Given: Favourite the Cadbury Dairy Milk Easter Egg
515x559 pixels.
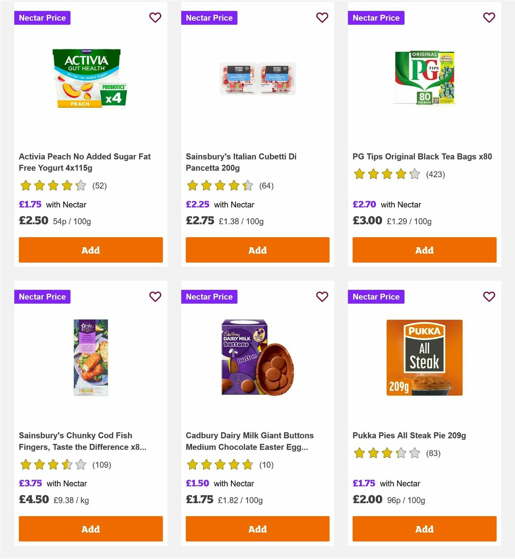Looking at the screenshot, I should [x=322, y=297].
